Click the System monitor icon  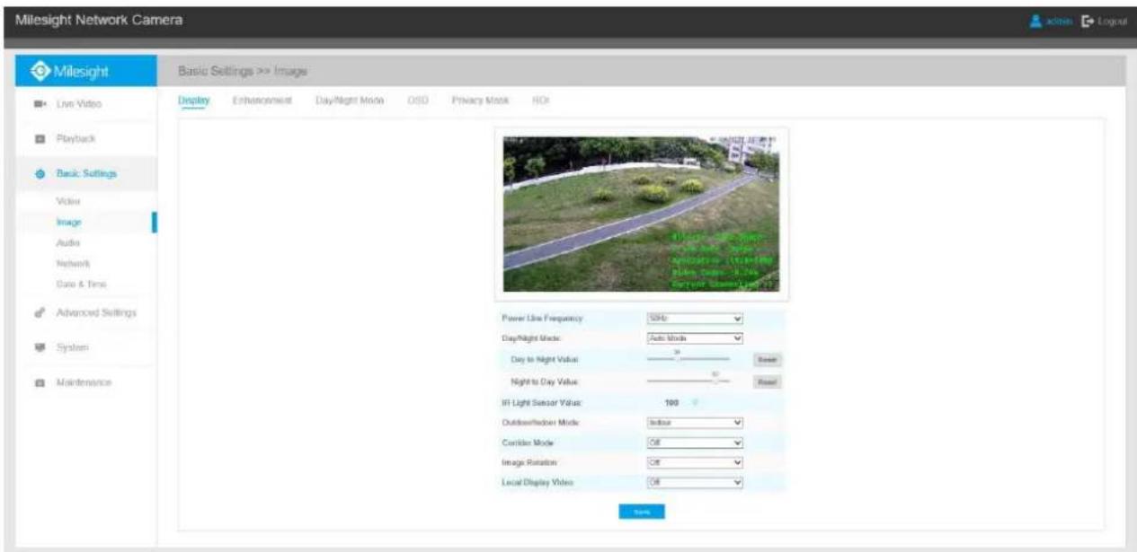[x=39, y=346]
